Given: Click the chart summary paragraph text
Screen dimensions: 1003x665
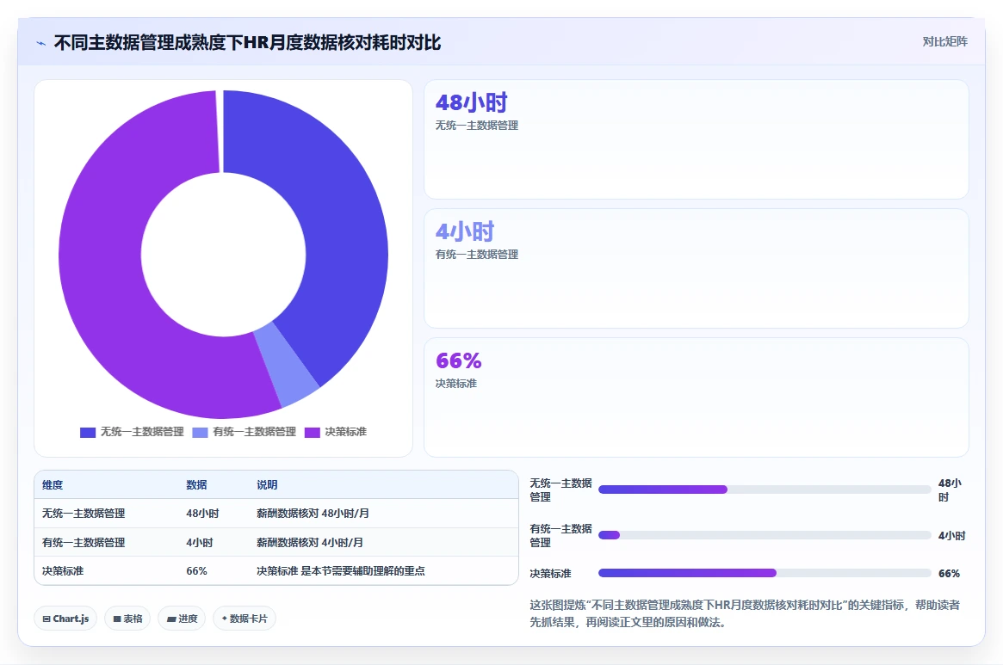Looking at the screenshot, I should (745, 613).
